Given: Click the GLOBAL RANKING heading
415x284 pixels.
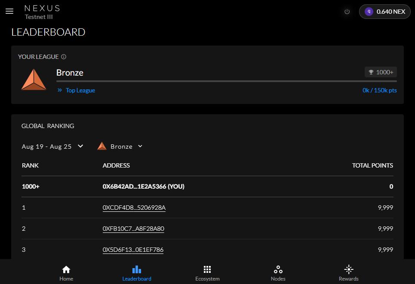Looking at the screenshot, I should pos(48,126).
